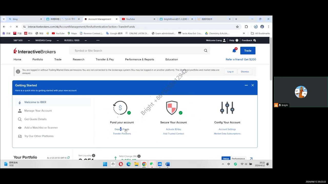Click the user profile icon beside Welcome Liang
The height and width of the screenshot is (184, 328).
pos(224,40)
